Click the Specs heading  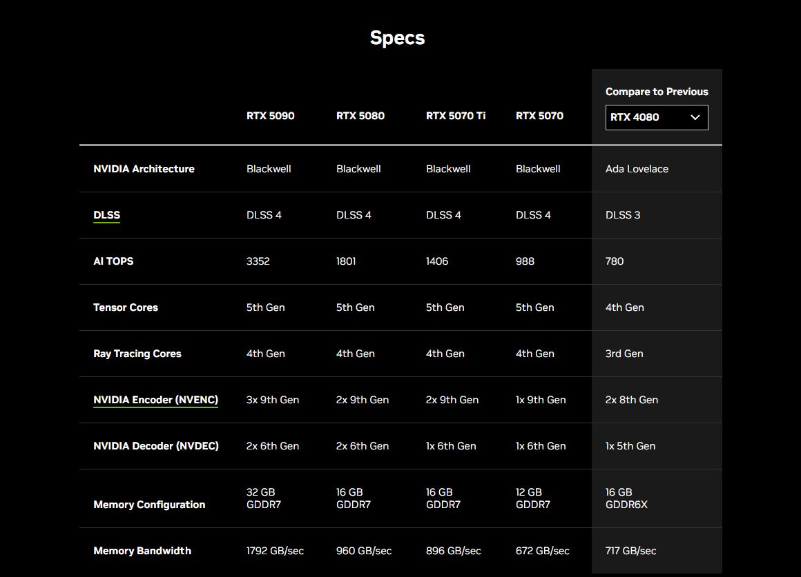(x=397, y=37)
